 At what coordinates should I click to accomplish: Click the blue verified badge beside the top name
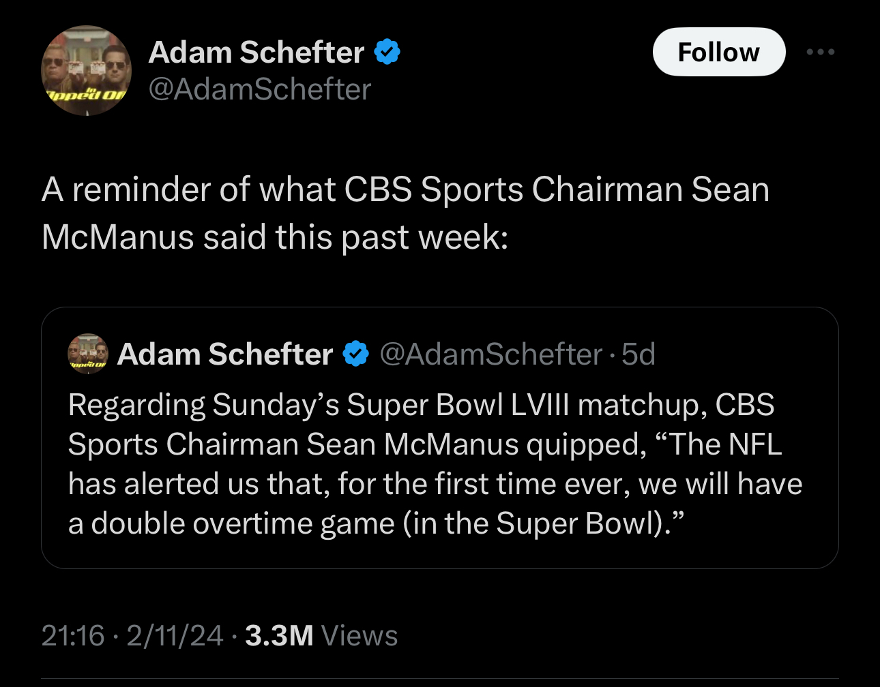(387, 52)
